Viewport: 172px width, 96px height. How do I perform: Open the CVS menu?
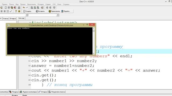click(54, 4)
